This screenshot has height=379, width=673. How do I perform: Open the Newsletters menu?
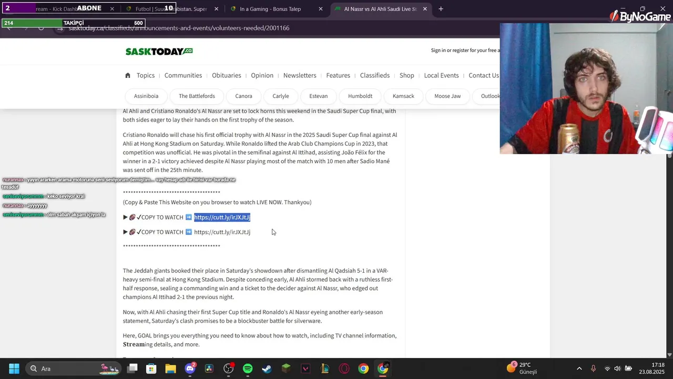300,75
